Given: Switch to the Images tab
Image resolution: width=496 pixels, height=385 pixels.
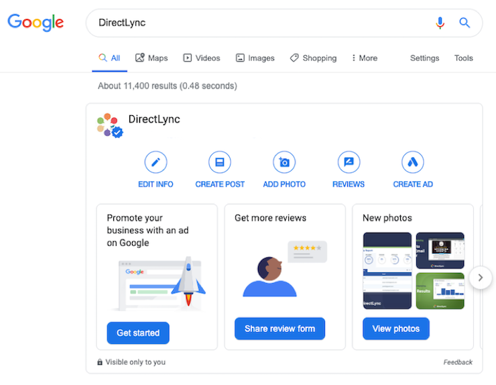Looking at the screenshot, I should (x=255, y=58).
